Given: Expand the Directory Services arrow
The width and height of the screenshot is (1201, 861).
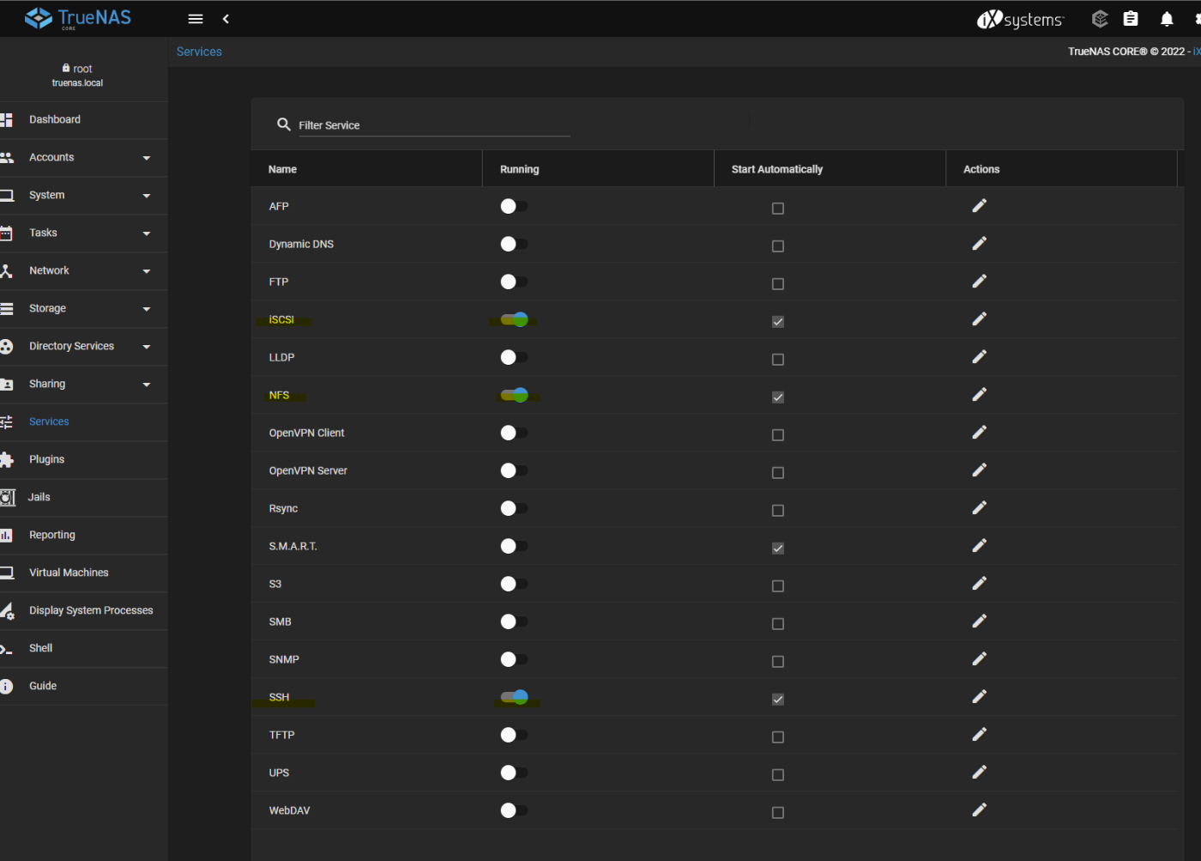Looking at the screenshot, I should click(147, 347).
